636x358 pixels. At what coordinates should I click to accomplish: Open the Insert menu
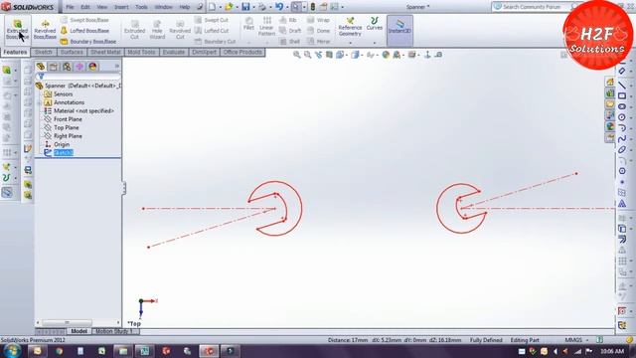tap(121, 7)
